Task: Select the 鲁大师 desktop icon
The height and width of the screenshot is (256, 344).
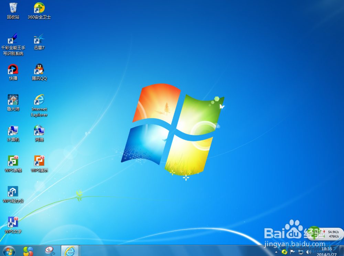Action: [x=13, y=100]
